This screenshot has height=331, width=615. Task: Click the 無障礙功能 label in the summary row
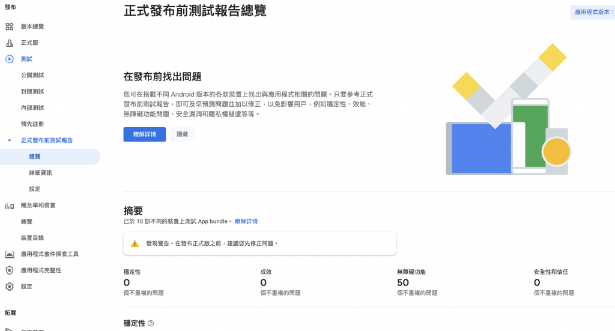pos(411,272)
